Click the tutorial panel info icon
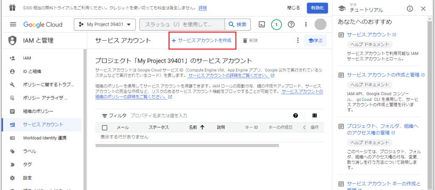 tap(410, 9)
